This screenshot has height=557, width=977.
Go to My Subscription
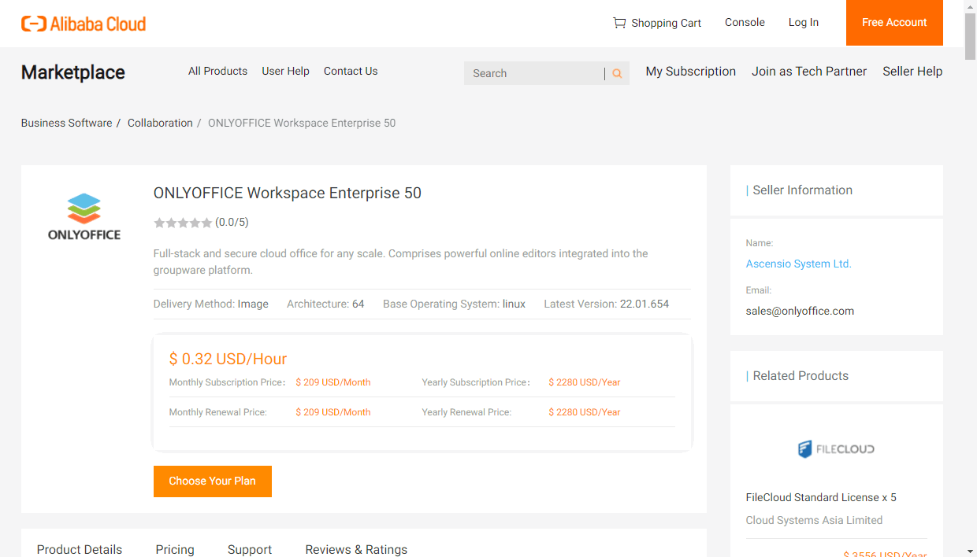coord(691,71)
